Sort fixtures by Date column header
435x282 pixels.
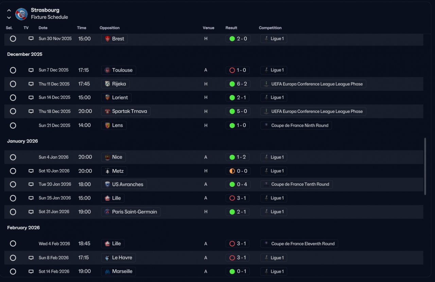coord(43,28)
